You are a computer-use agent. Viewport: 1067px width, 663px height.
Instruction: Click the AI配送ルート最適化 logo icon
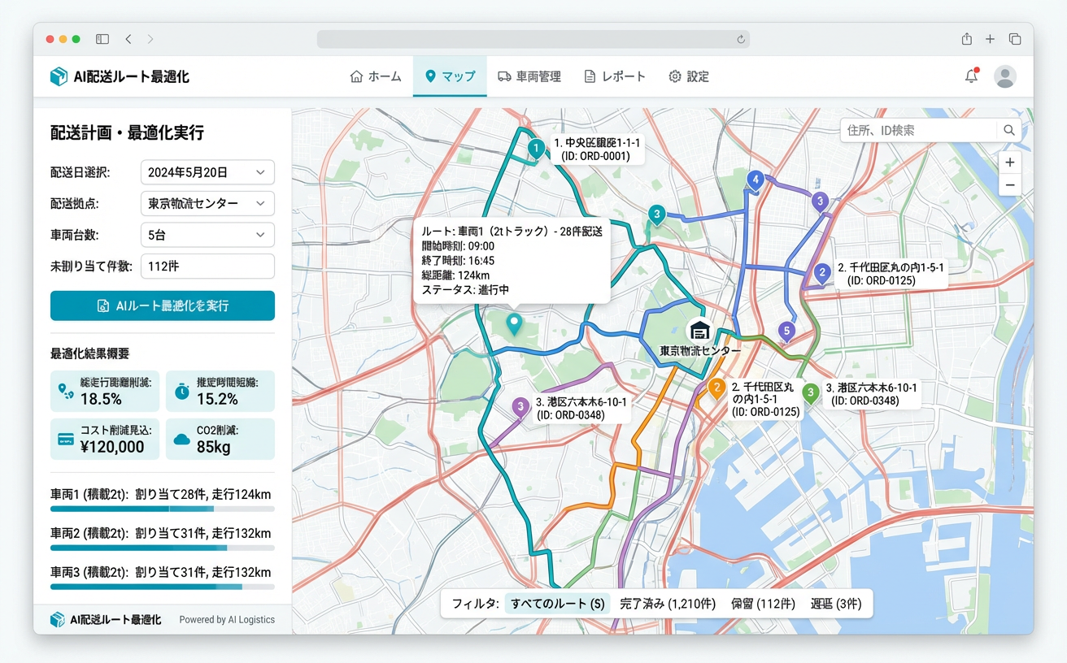[x=58, y=76]
